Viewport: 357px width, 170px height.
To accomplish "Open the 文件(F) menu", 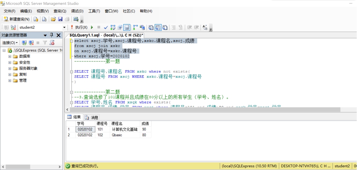I will pyautogui.click(x=9, y=11).
